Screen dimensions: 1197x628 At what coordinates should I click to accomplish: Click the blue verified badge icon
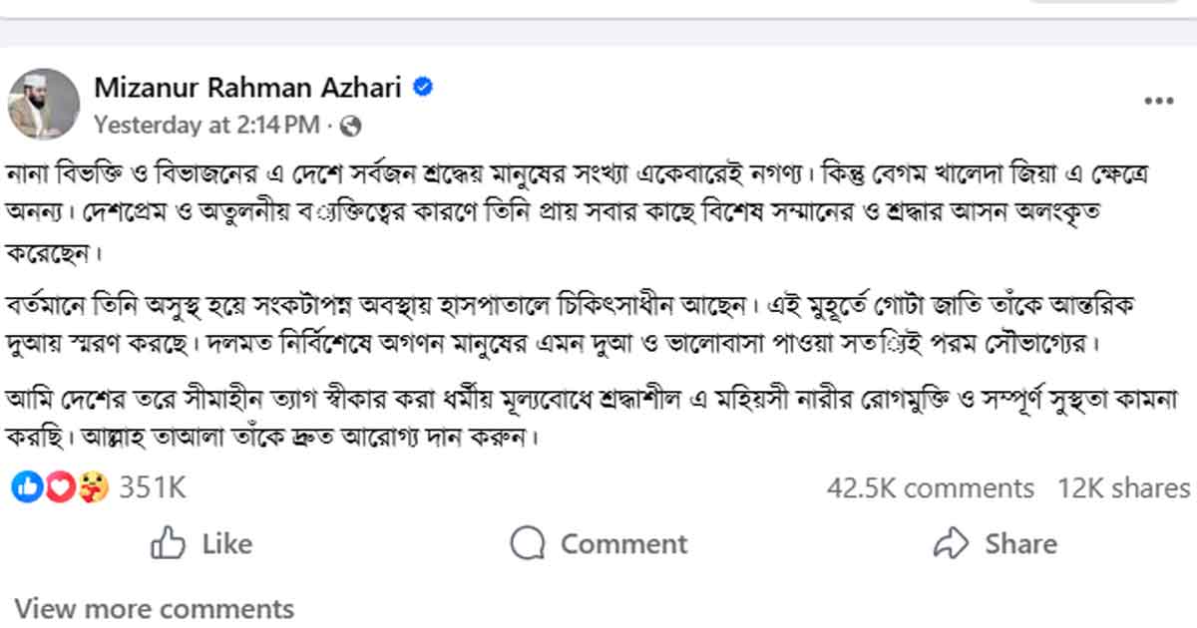tap(423, 88)
